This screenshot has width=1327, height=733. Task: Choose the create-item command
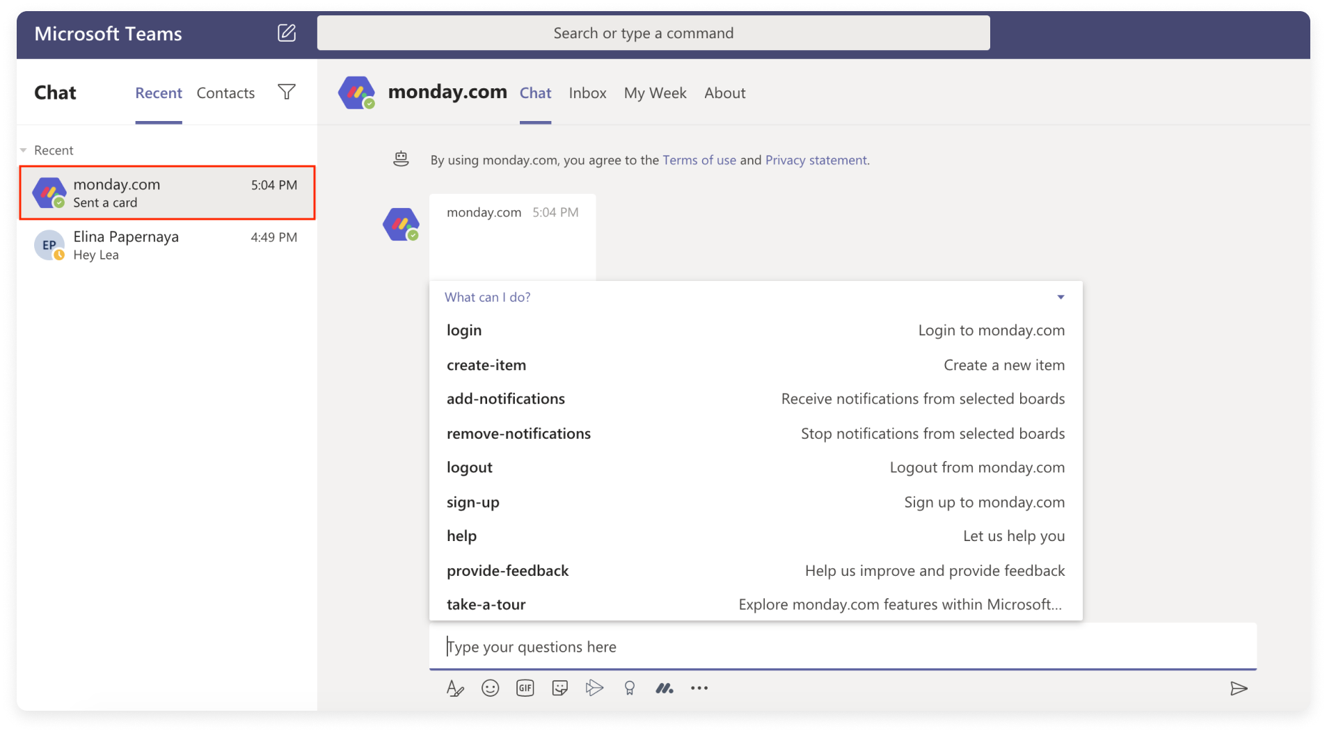[x=756, y=365]
